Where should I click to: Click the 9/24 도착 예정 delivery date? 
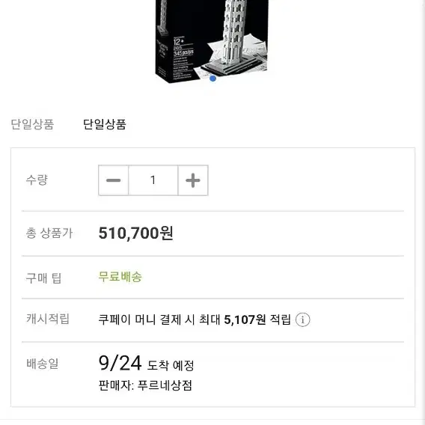147,363
